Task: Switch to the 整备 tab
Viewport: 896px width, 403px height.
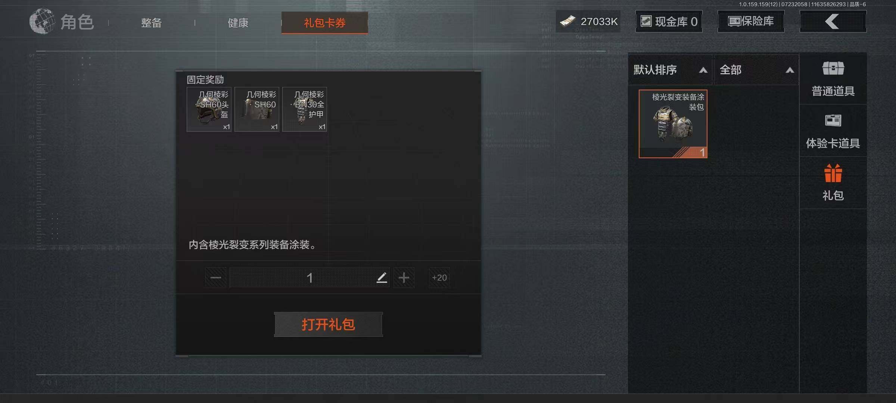Action: 151,23
